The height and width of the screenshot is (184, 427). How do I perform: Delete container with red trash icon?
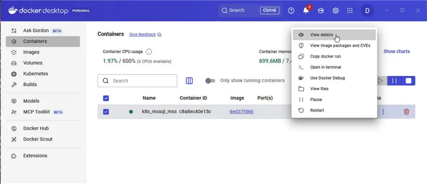406,111
